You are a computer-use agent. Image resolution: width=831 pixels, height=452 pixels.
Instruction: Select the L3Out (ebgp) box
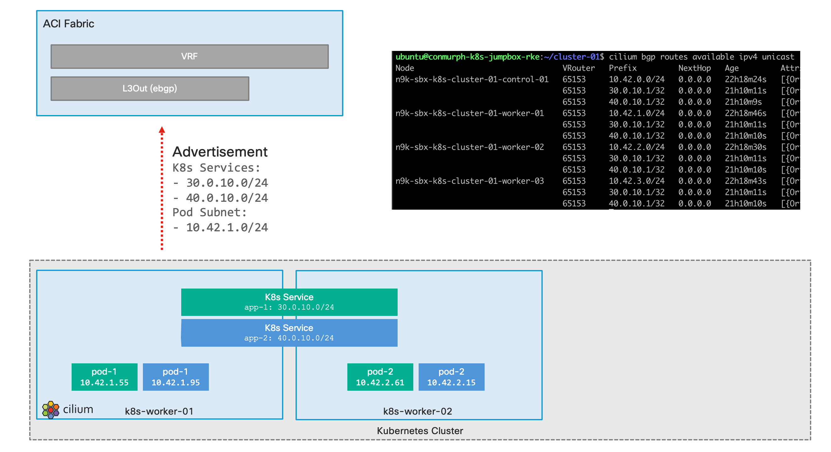tap(150, 88)
